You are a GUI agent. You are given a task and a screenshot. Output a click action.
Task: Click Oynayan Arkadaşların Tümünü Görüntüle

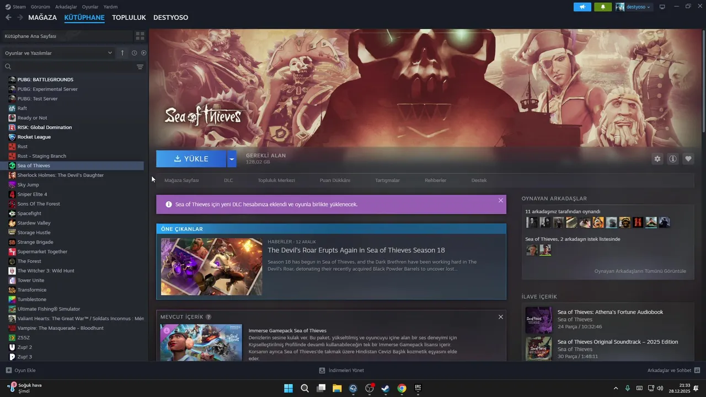coord(640,271)
